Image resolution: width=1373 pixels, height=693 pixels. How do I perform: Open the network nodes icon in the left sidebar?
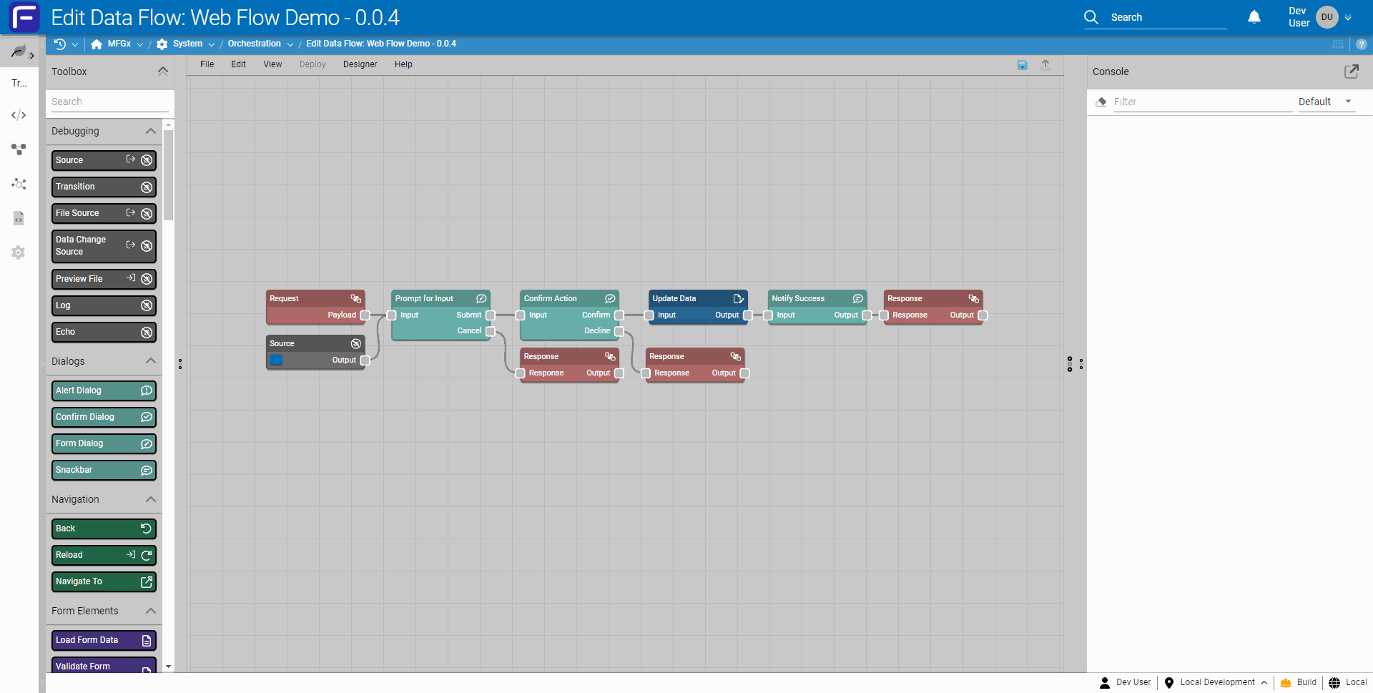(19, 184)
